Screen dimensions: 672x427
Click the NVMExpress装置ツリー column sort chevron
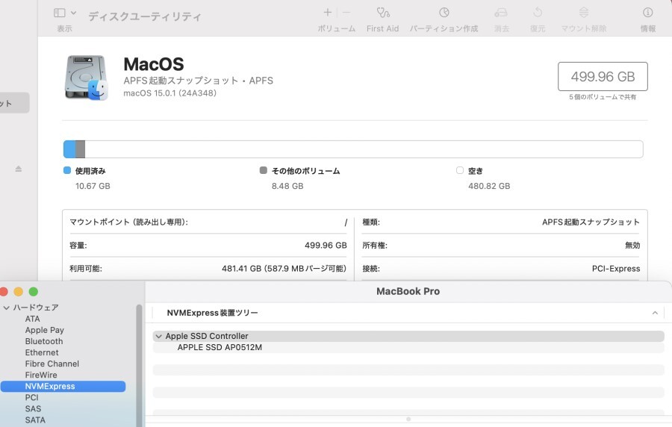pyautogui.click(x=655, y=313)
